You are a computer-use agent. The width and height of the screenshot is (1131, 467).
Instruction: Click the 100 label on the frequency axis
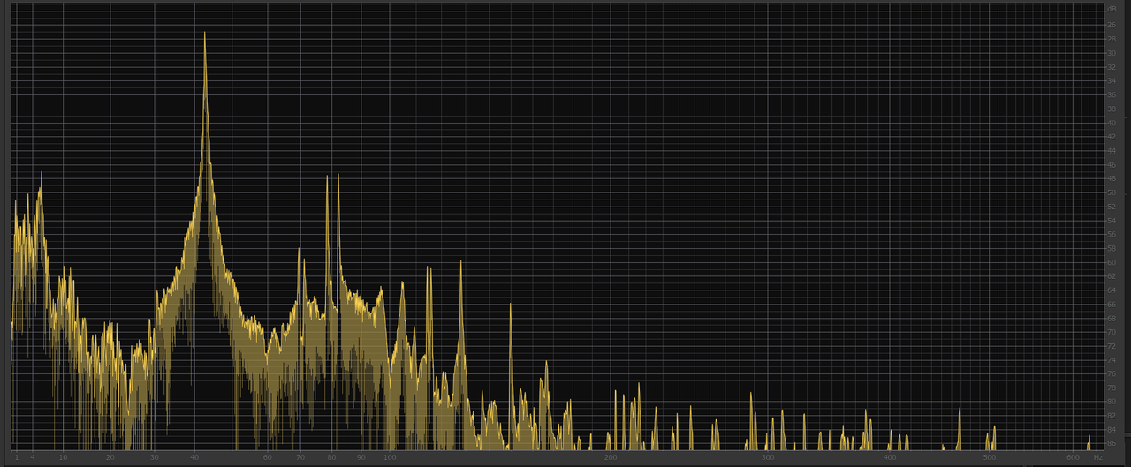pos(389,457)
